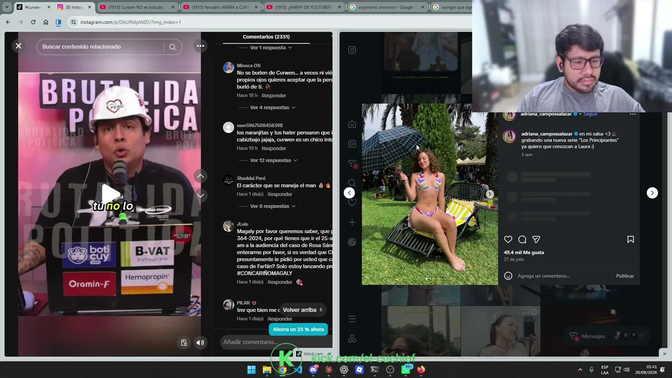Screen dimensions: 672x378
Task: Open the Instagram sidebar hamburger menu
Action: click(352, 319)
